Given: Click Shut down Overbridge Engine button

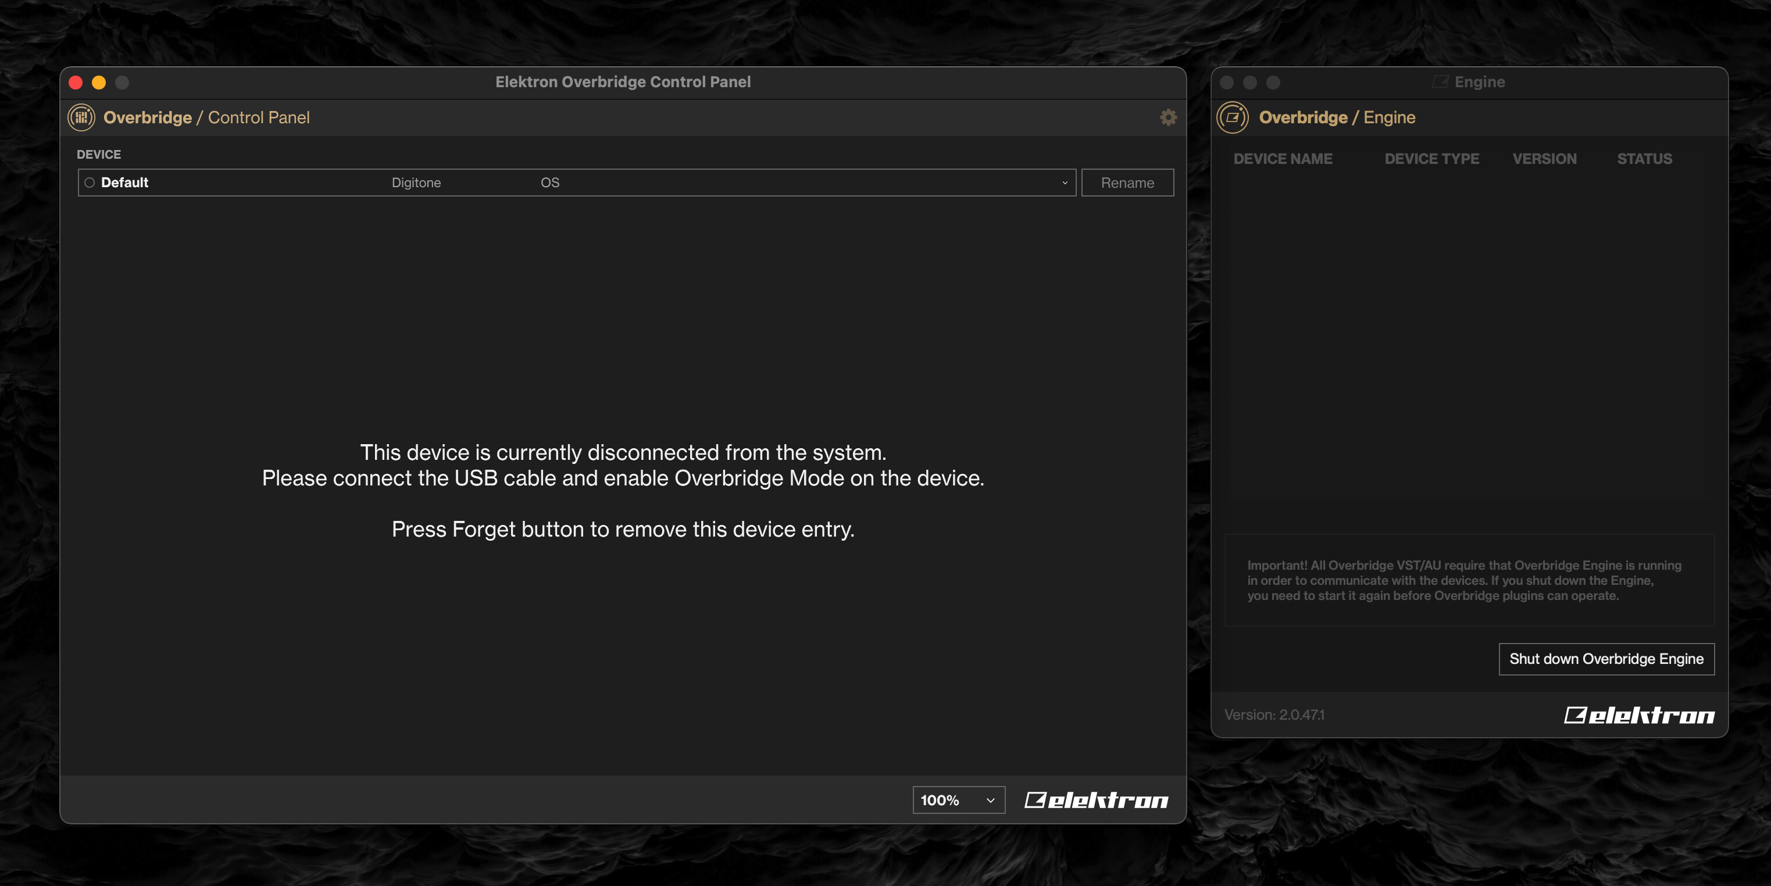Looking at the screenshot, I should tap(1606, 659).
